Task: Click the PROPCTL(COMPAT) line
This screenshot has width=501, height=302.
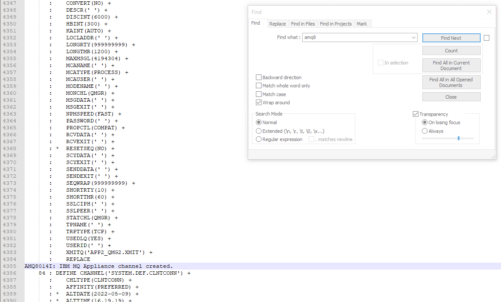Action: 95,128
